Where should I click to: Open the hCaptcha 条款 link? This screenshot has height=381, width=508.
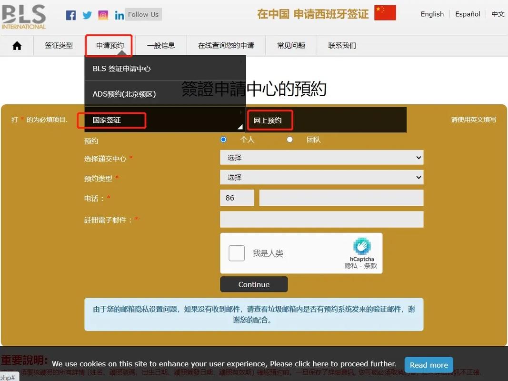coord(370,266)
